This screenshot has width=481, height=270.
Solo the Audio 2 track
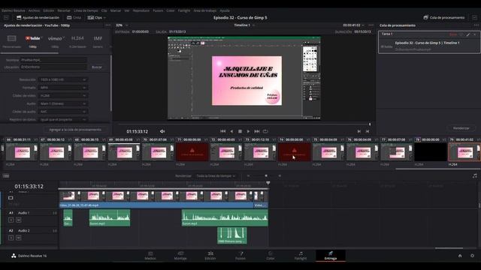click(x=11, y=238)
